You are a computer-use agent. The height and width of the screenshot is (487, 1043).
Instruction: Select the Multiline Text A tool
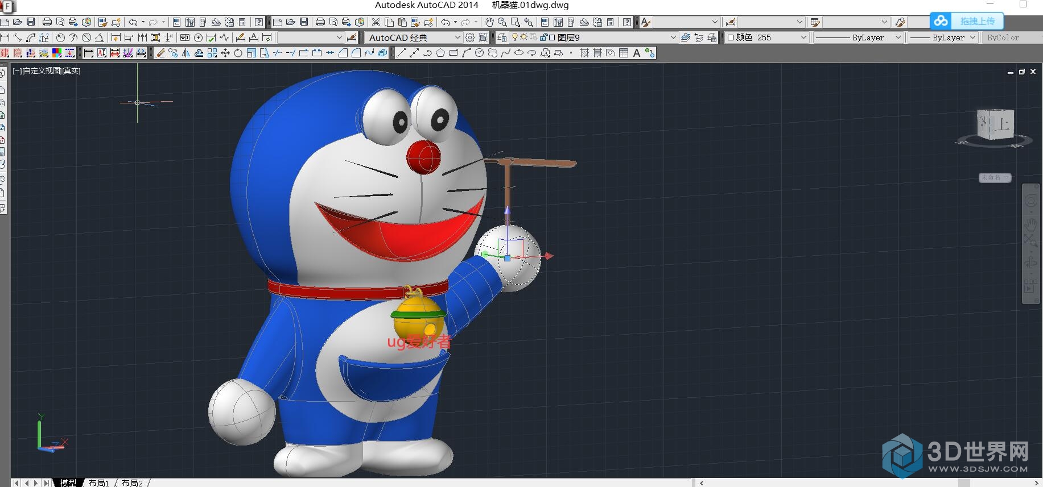tap(637, 53)
